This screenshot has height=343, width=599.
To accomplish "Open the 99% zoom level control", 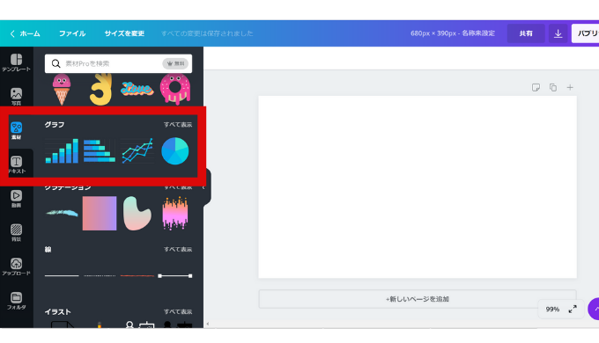I will tap(552, 309).
